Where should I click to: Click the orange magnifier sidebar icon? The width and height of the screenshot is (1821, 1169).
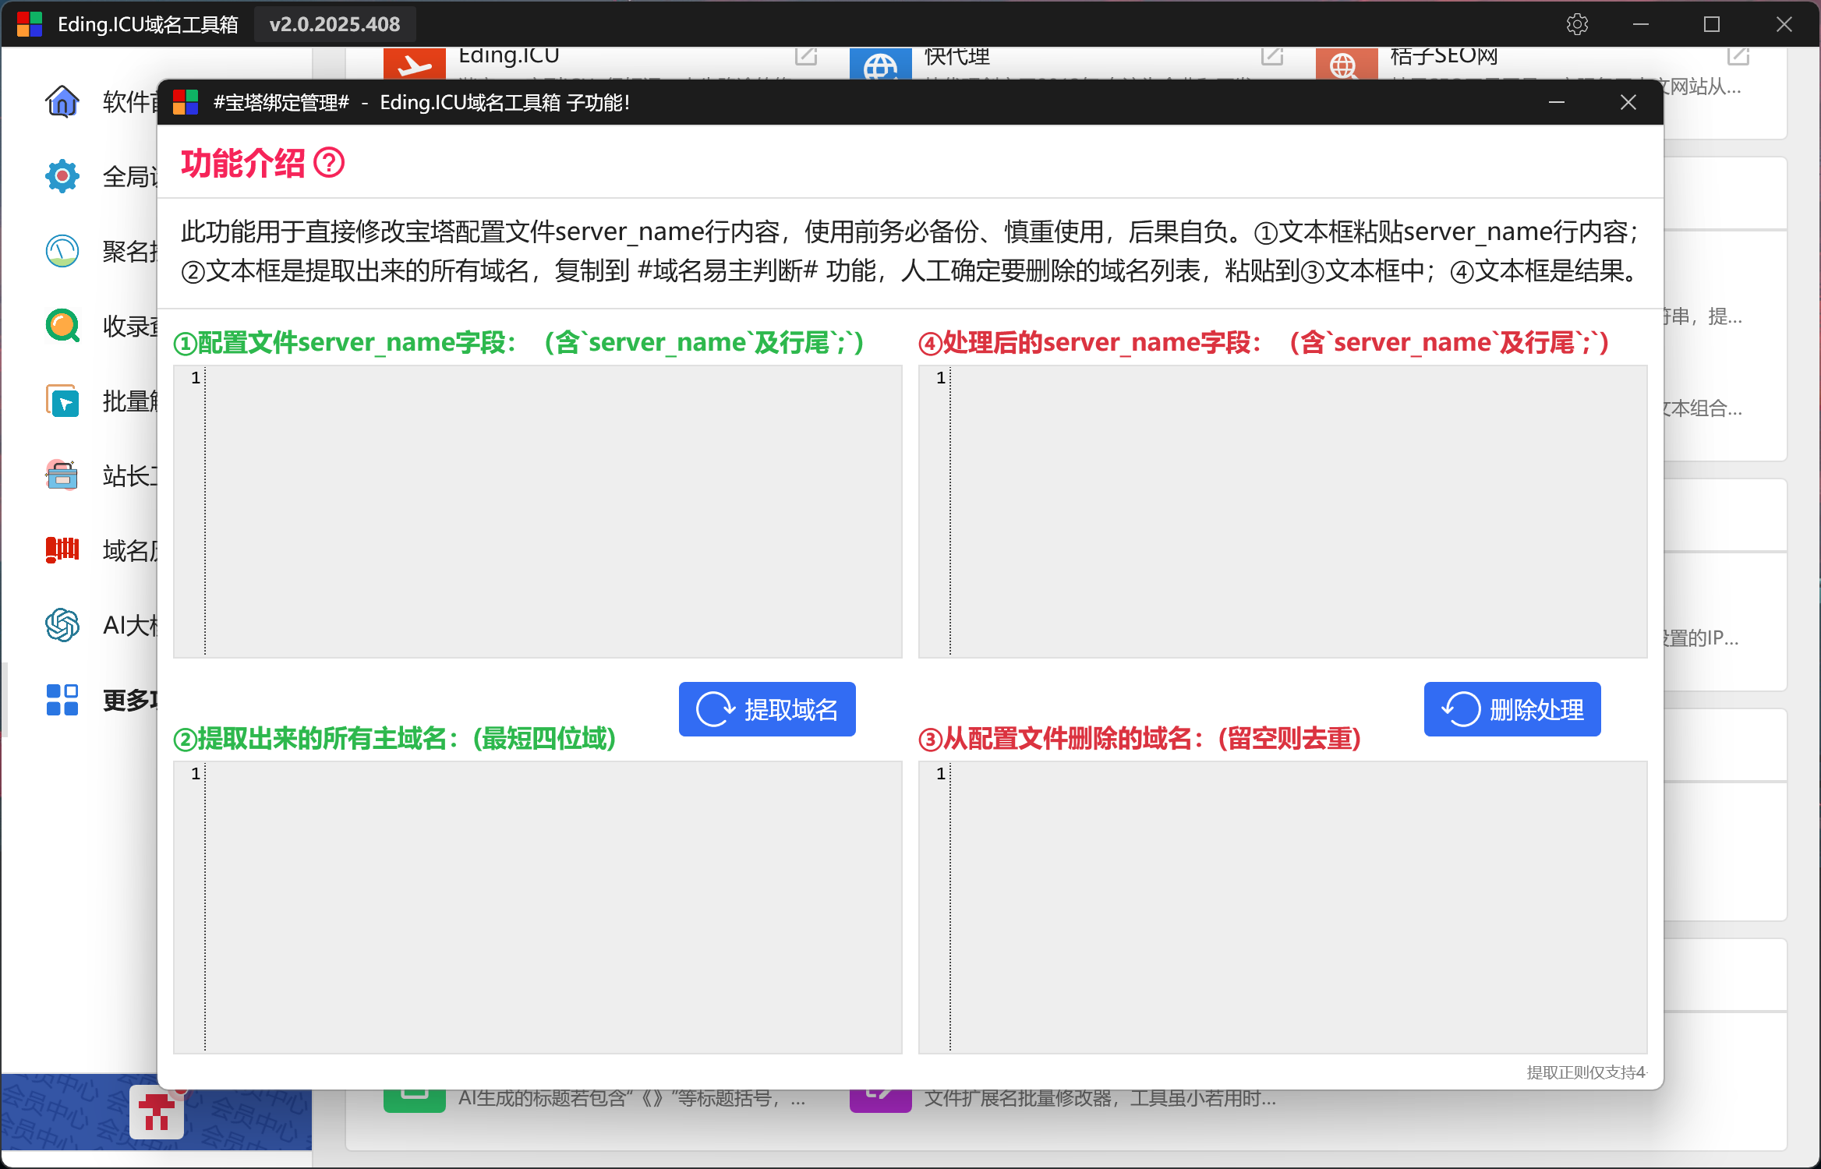(62, 326)
